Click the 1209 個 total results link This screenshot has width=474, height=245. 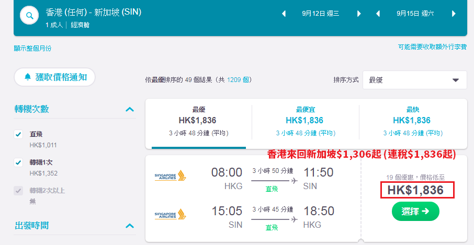click(238, 80)
